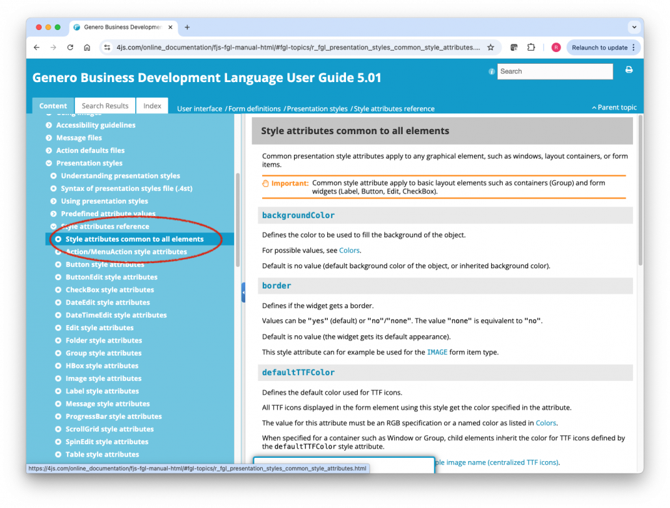Select Style attributes common to all elements
The width and height of the screenshot is (670, 508).
(x=135, y=239)
